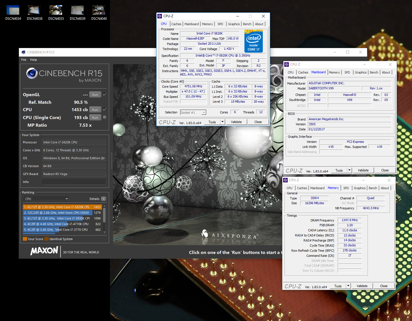
Task: Expand Tools dropdown arrow in Mainboard window
Action: coord(350,170)
